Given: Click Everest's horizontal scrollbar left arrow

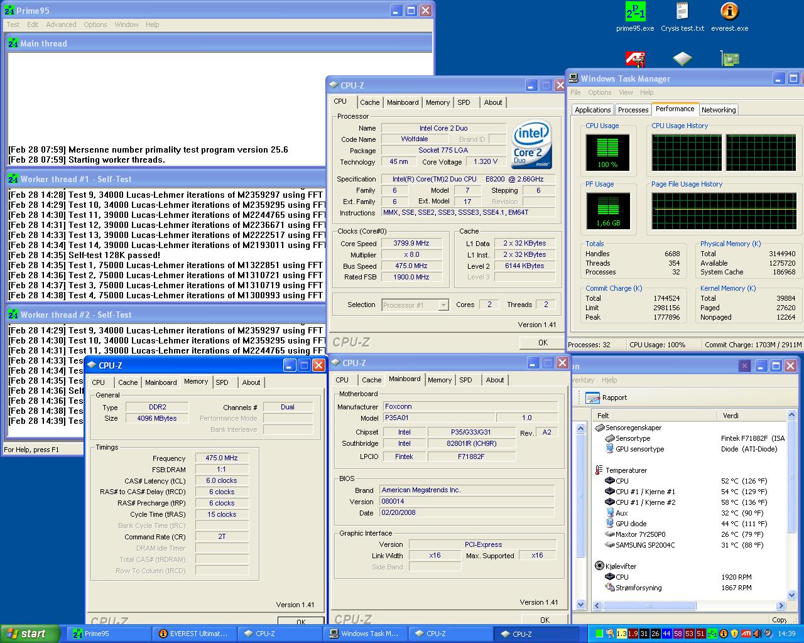Looking at the screenshot, I should coord(597,606).
